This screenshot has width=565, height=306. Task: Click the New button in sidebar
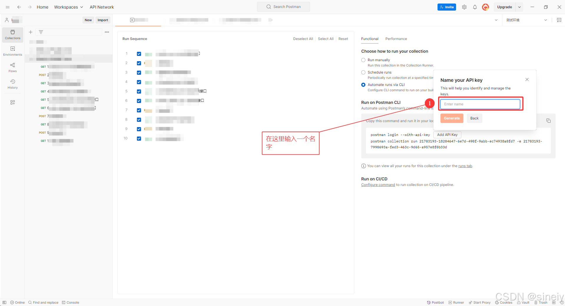click(88, 20)
